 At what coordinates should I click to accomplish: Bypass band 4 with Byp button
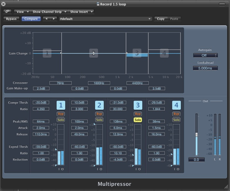pos(176,114)
